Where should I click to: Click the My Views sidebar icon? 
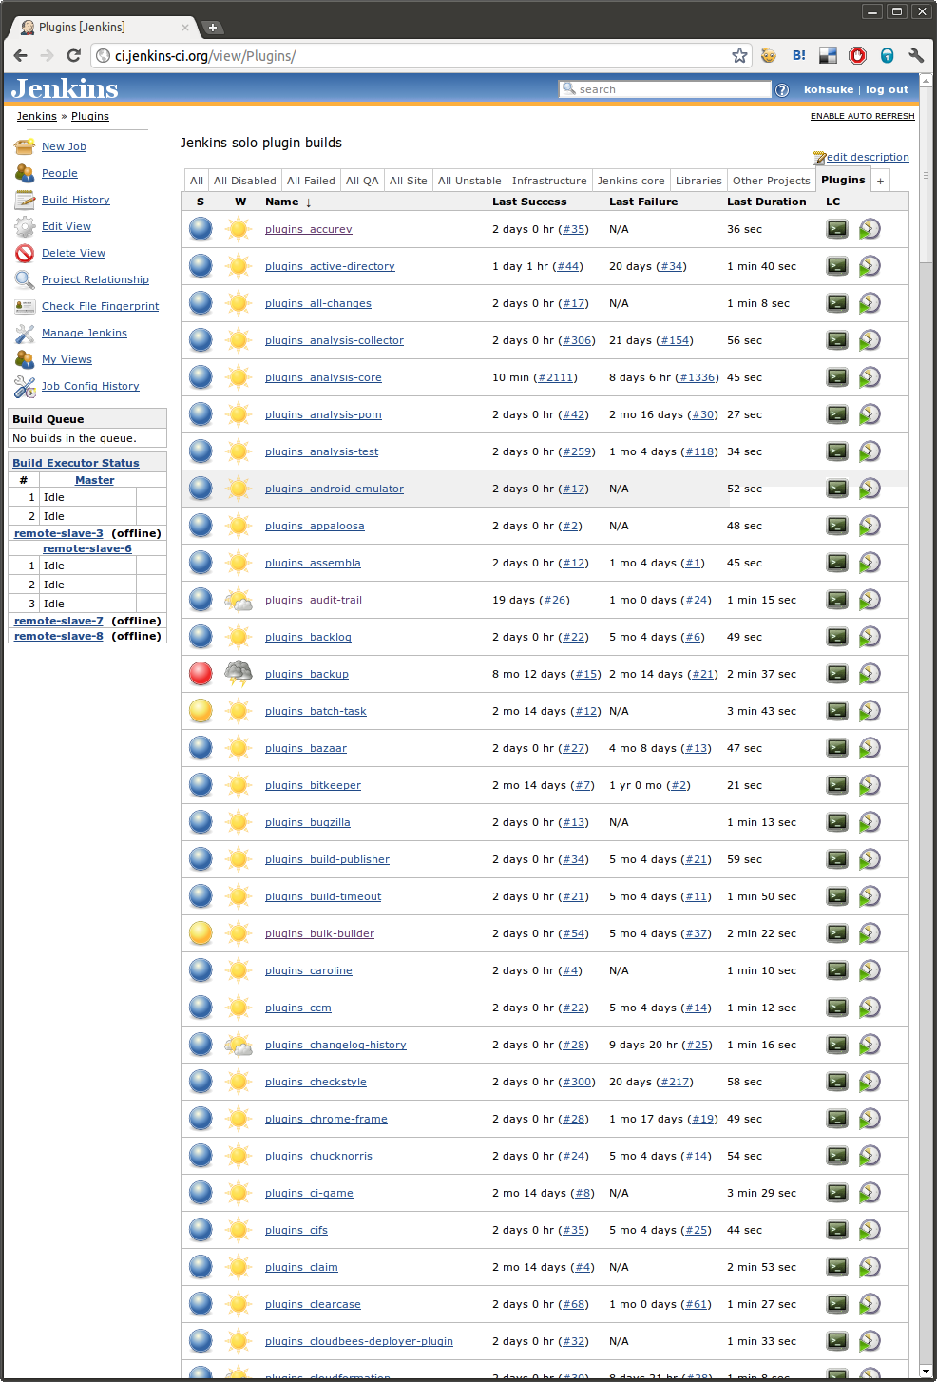pos(25,359)
